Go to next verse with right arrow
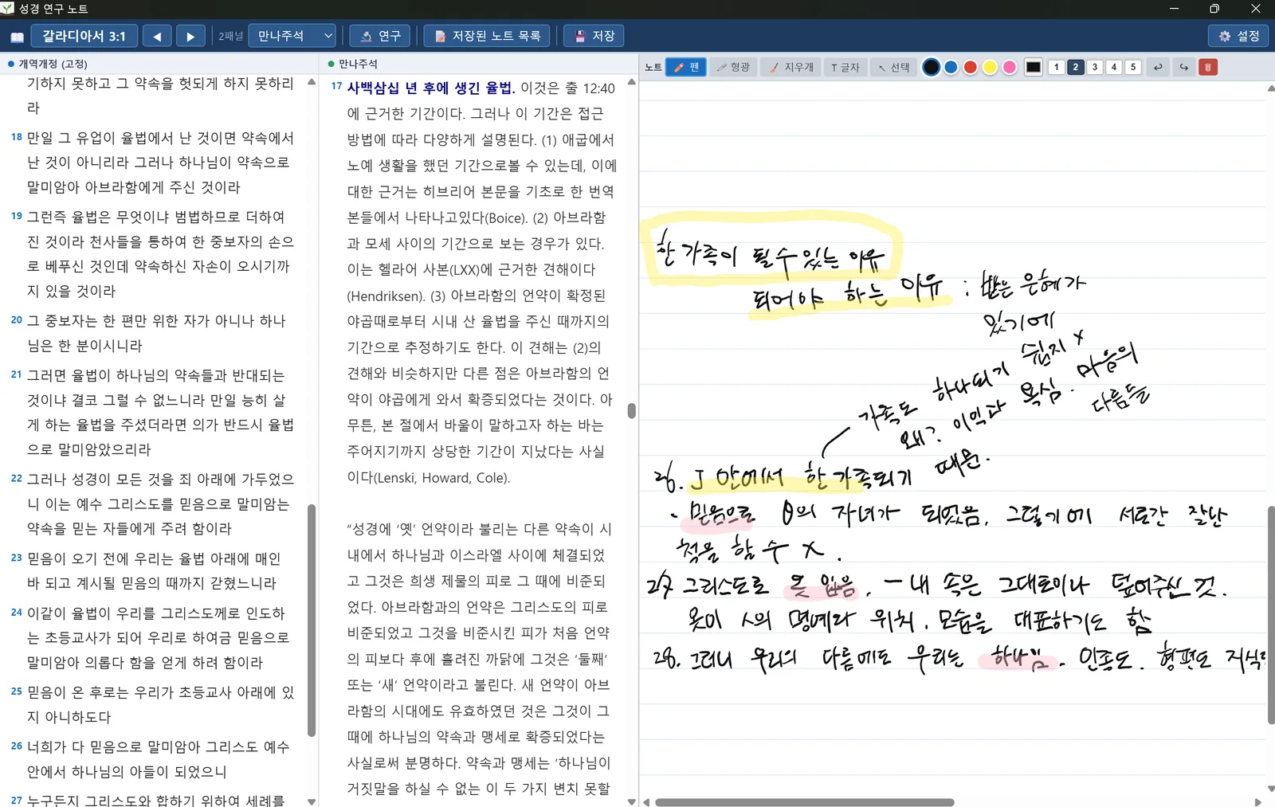This screenshot has width=1275, height=807. 190,36
